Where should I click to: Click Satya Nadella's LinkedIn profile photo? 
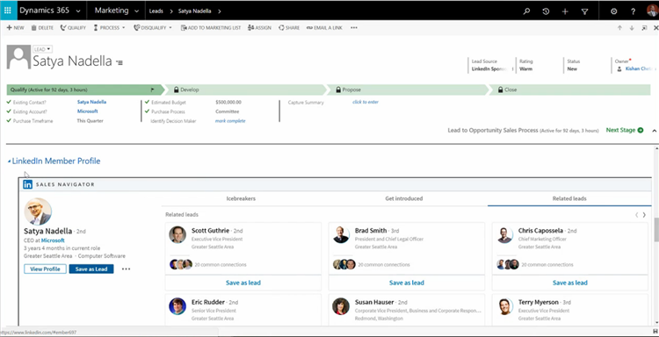38,212
